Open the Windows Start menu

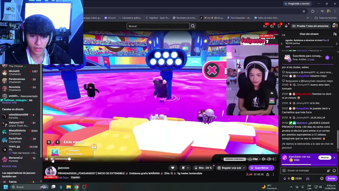coord(6,187)
